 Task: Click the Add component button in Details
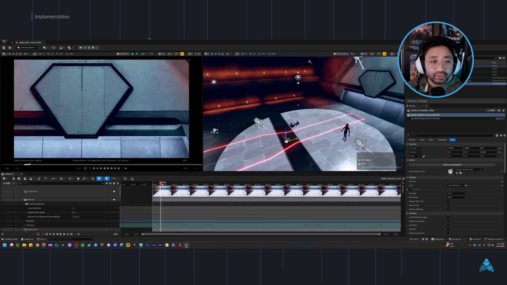[491, 110]
